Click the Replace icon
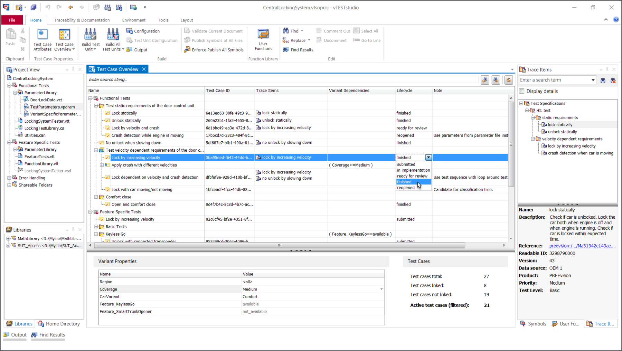The height and width of the screenshot is (351, 622). pyautogui.click(x=286, y=40)
